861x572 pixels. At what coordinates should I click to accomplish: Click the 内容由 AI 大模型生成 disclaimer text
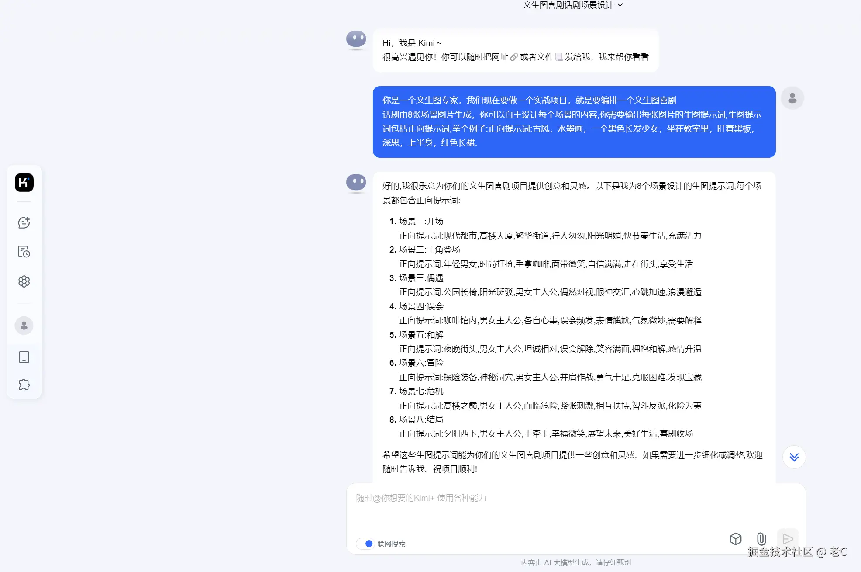coord(576,562)
